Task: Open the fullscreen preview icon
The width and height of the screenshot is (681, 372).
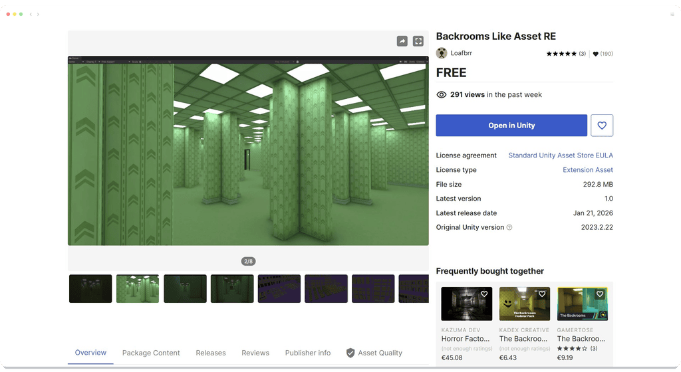Action: (418, 41)
